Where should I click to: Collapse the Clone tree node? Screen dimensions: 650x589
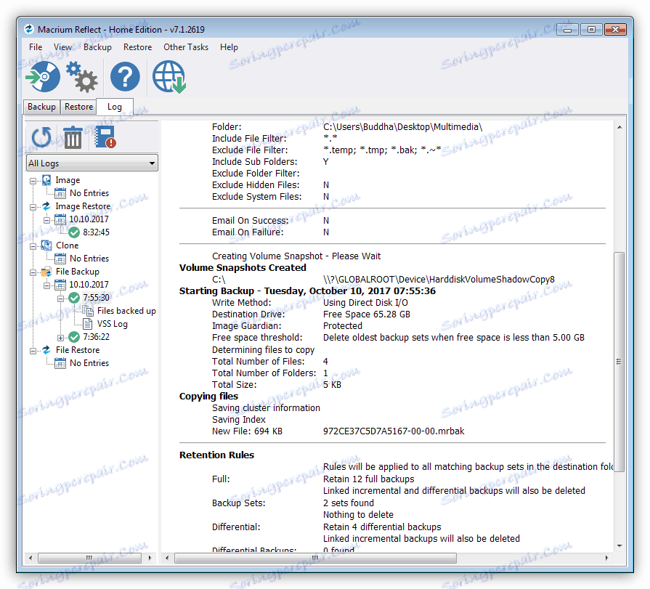[x=33, y=246]
